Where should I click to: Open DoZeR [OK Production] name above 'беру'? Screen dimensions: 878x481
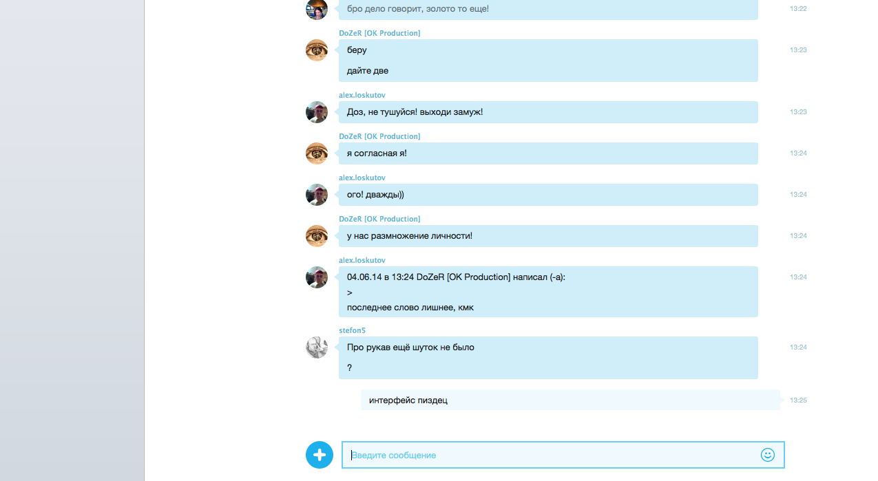(379, 33)
